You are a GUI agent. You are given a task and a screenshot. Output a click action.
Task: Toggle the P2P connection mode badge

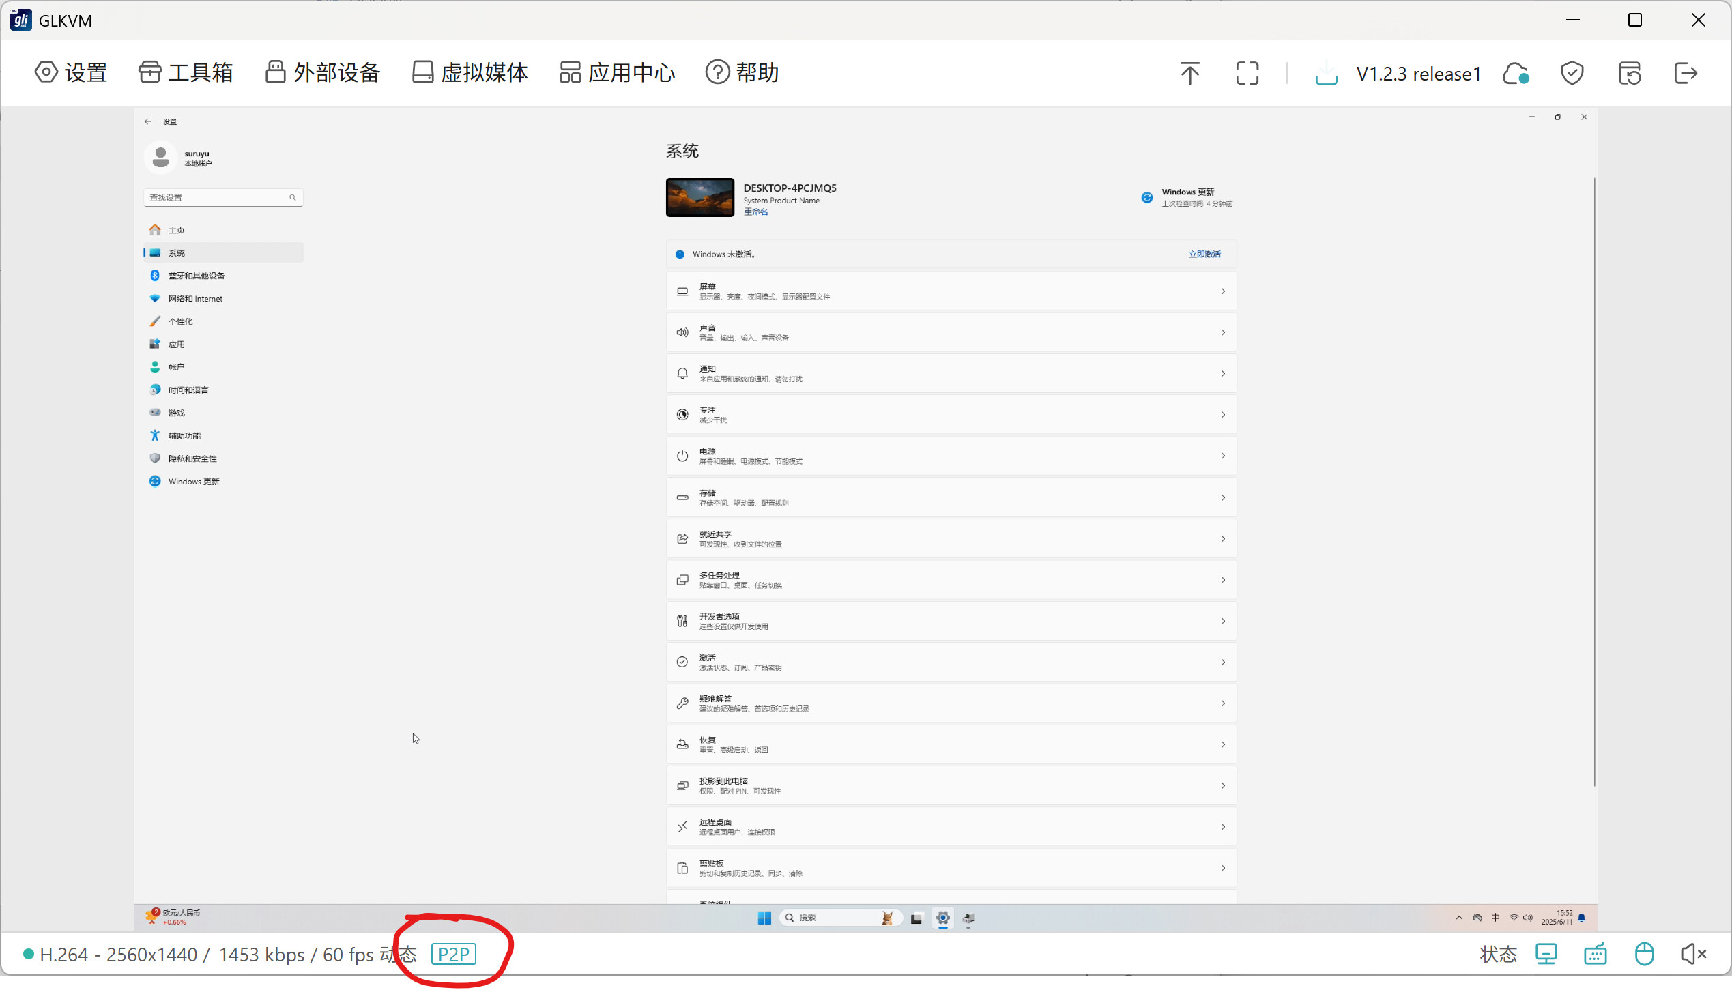point(454,954)
